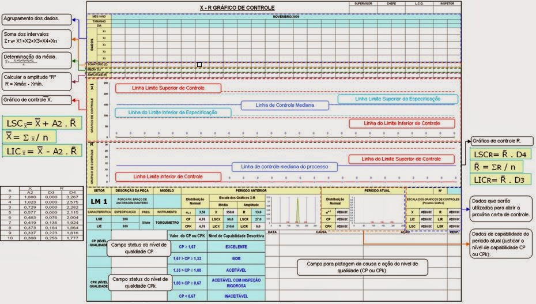Select the EXCELENTE capability level cell
Image resolution: width=536 pixels, height=304 pixels.
tap(236, 246)
